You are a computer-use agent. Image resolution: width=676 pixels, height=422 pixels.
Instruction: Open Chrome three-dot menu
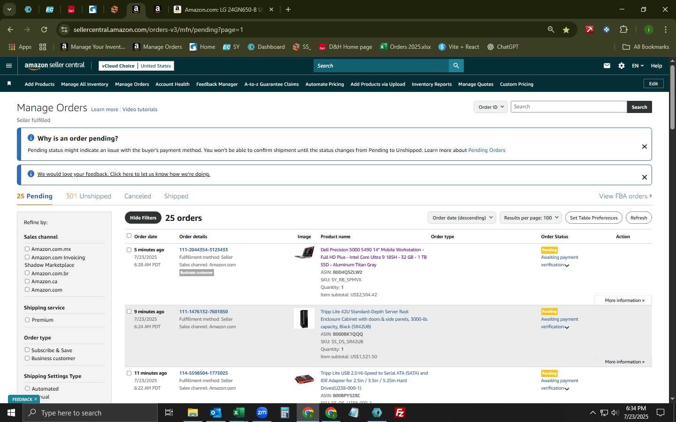pyautogui.click(x=666, y=30)
